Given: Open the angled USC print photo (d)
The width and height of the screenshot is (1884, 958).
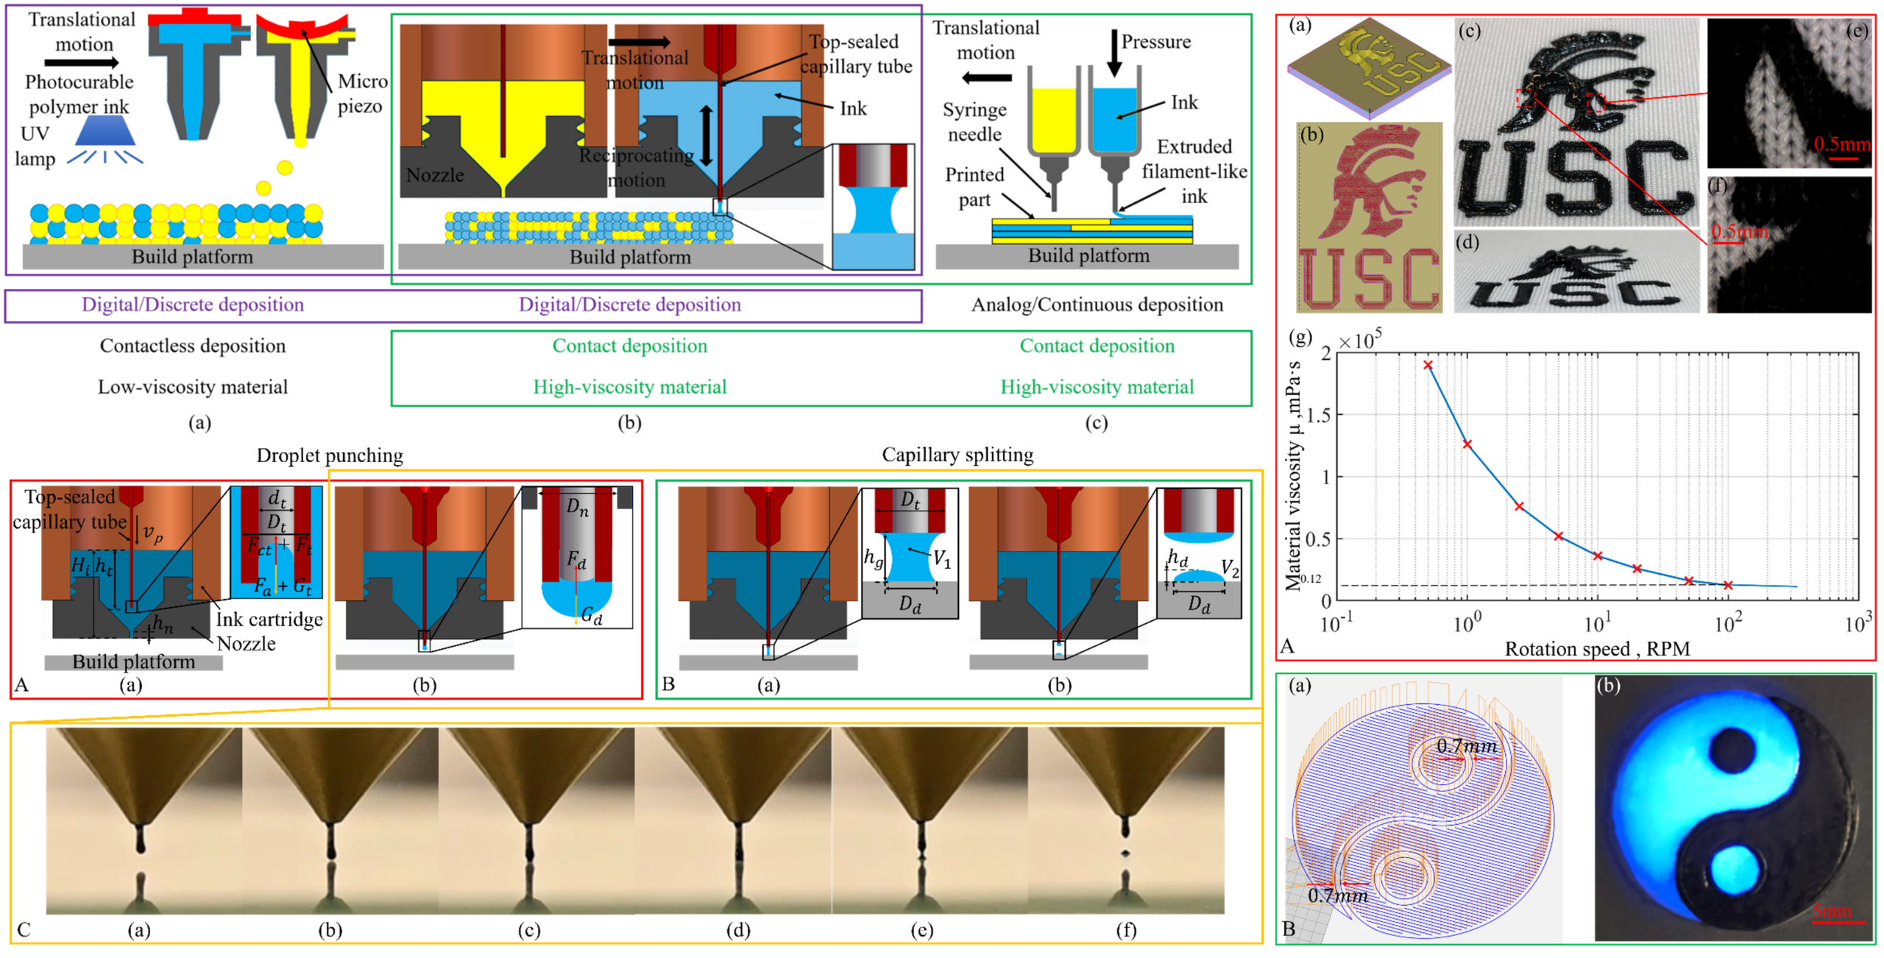Looking at the screenshot, I should pos(1576,272).
